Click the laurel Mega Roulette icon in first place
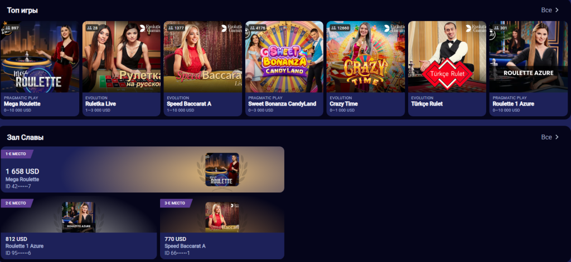 point(222,169)
